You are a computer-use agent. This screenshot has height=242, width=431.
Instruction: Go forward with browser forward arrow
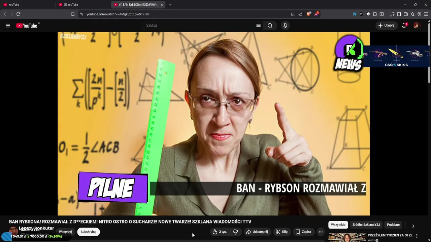click(11, 14)
